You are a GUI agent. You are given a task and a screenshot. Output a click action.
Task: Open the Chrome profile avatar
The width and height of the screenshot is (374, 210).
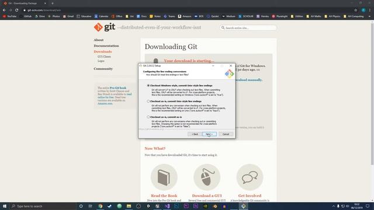coord(363,10)
